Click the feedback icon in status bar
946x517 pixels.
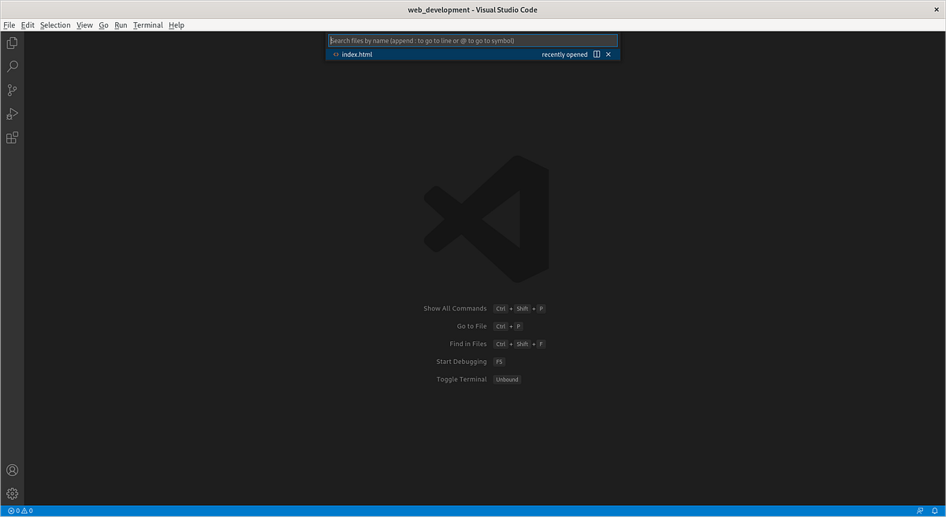(921, 511)
